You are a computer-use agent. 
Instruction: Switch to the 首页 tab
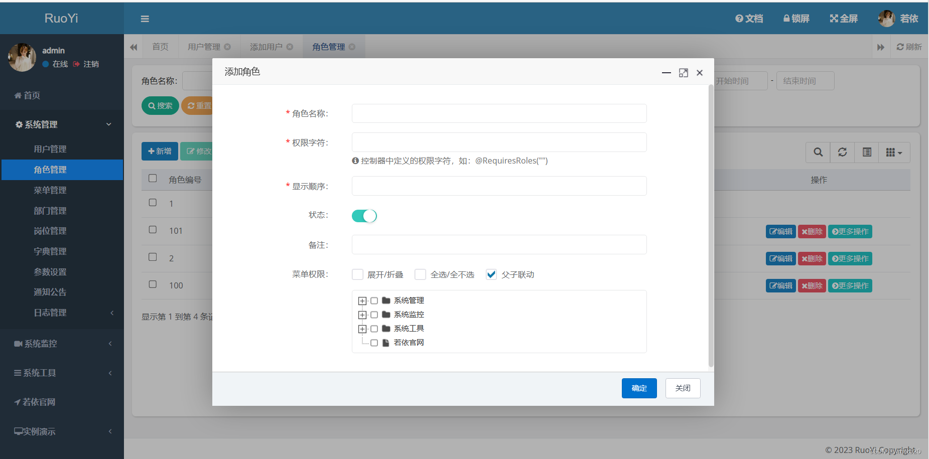tap(160, 47)
